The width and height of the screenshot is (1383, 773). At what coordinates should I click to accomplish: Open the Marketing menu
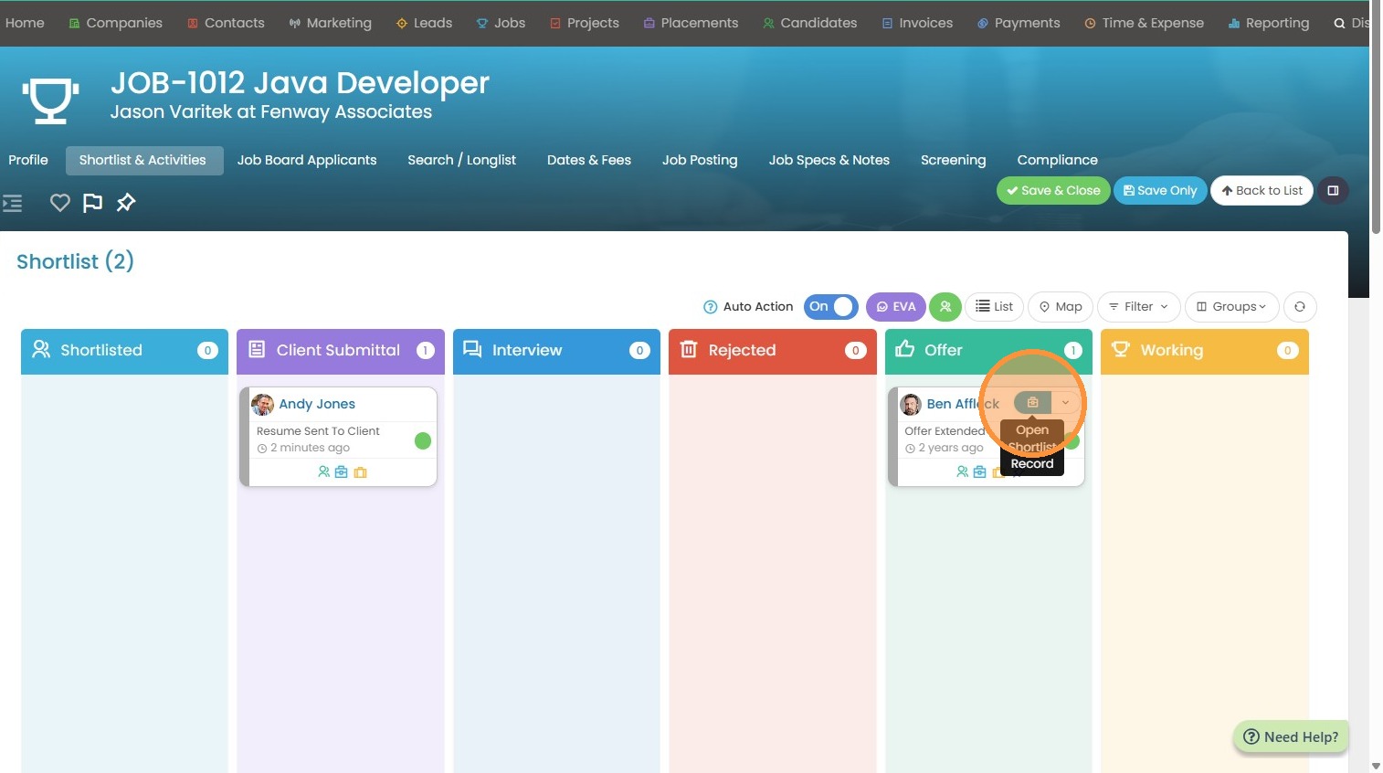(330, 23)
